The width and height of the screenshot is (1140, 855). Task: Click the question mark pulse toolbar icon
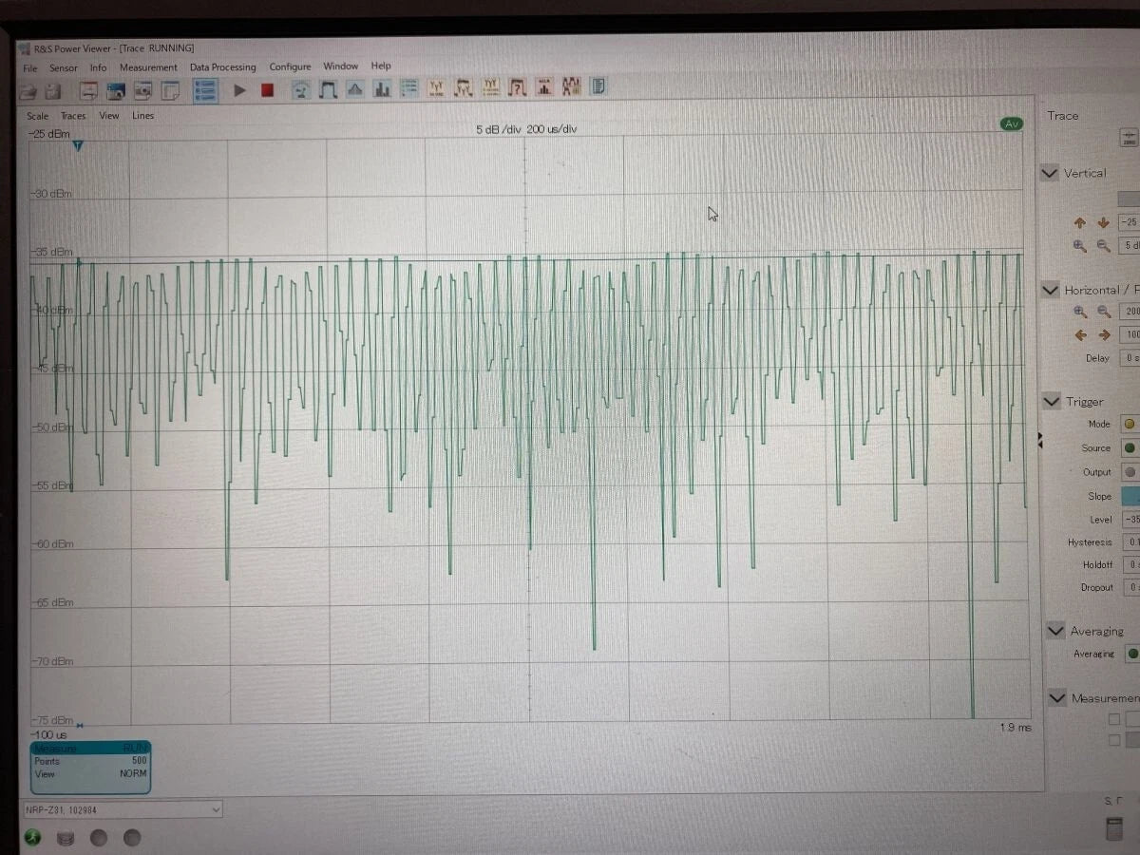click(518, 87)
